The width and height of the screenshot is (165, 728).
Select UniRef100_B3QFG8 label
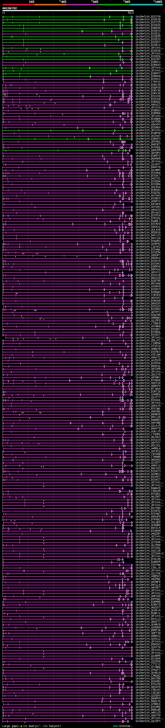pyautogui.click(x=148, y=88)
